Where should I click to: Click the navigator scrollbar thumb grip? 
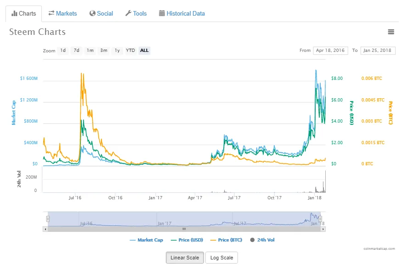[184, 229]
